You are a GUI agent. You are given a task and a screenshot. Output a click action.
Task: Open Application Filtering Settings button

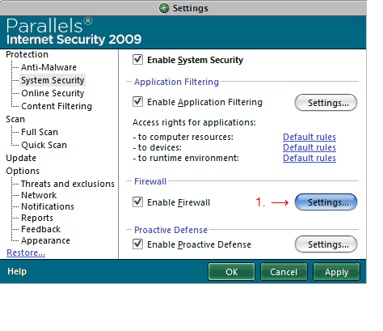[x=326, y=103]
